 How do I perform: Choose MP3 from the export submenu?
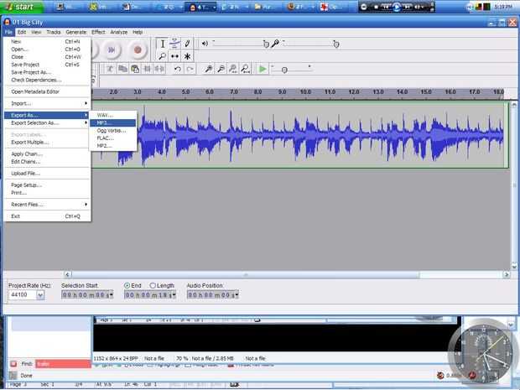click(x=104, y=122)
